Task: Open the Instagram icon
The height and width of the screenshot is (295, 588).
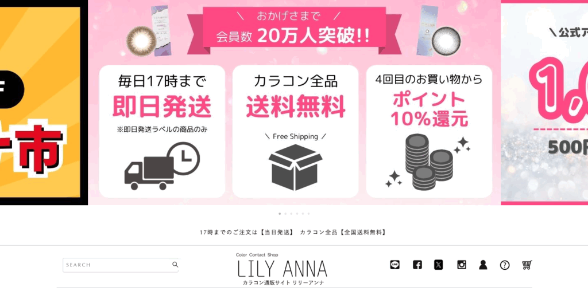Action: (462, 265)
